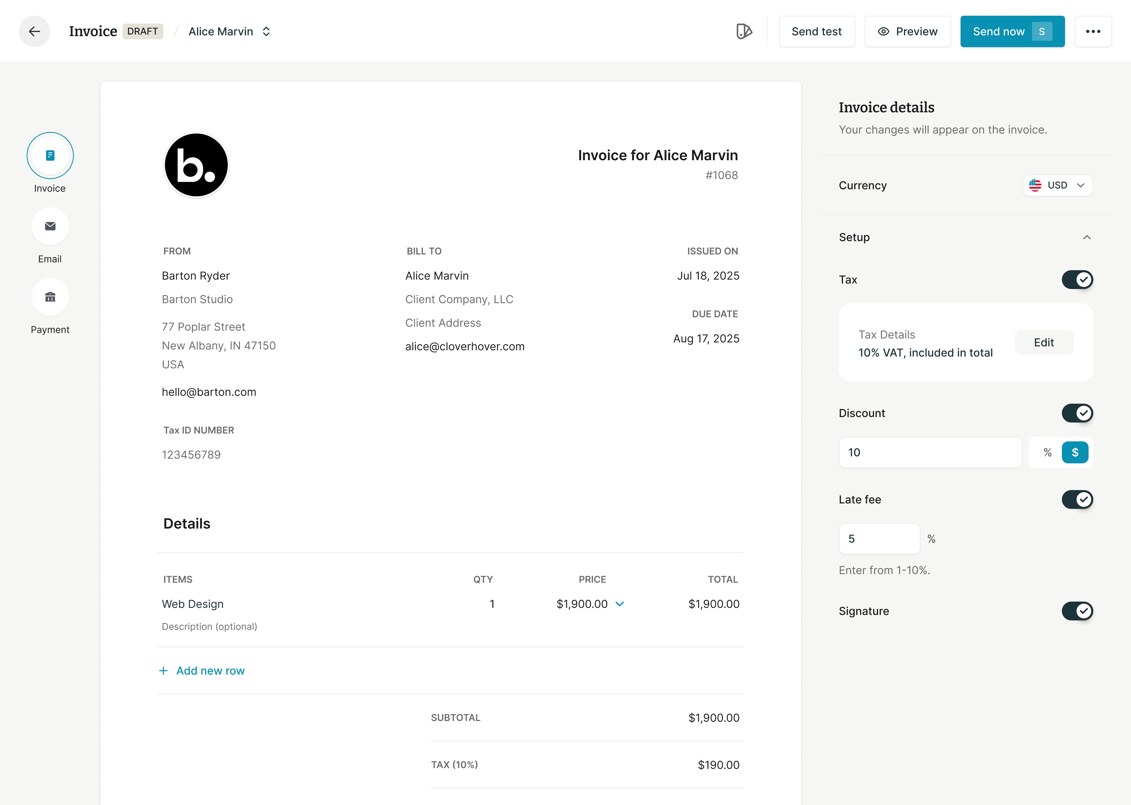Image resolution: width=1131 pixels, height=805 pixels.
Task: Select percent discount type
Action: click(x=1047, y=452)
